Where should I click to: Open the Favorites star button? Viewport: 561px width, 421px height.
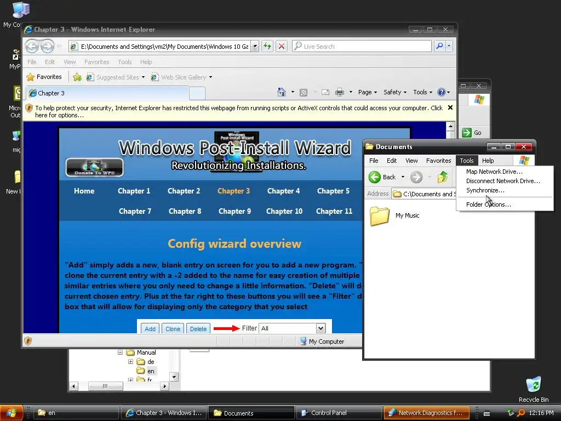pos(44,77)
